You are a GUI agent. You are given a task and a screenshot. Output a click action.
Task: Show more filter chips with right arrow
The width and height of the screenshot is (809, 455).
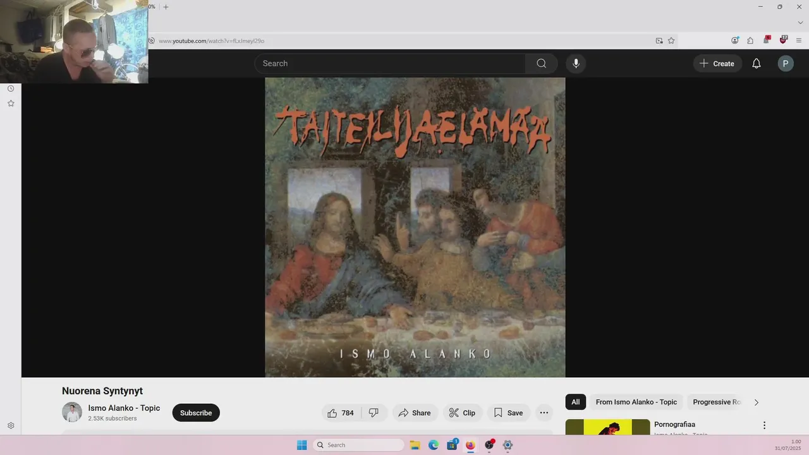click(757, 402)
